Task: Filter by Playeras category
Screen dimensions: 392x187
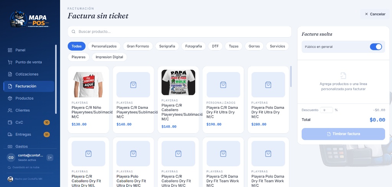Action: (x=78, y=57)
